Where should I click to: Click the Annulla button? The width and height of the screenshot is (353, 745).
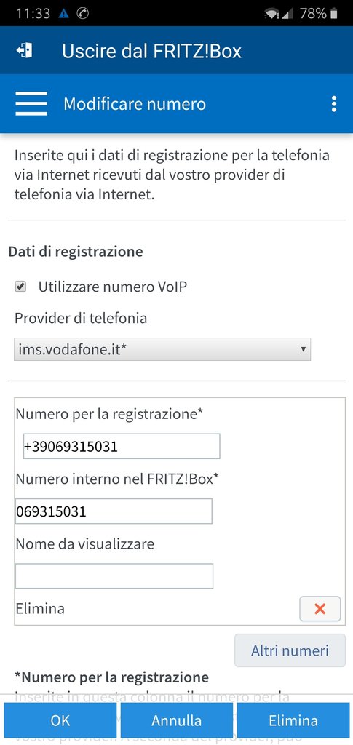(x=177, y=720)
